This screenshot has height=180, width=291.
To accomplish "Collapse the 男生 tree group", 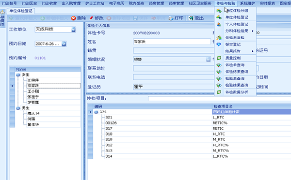I will 18,108.
